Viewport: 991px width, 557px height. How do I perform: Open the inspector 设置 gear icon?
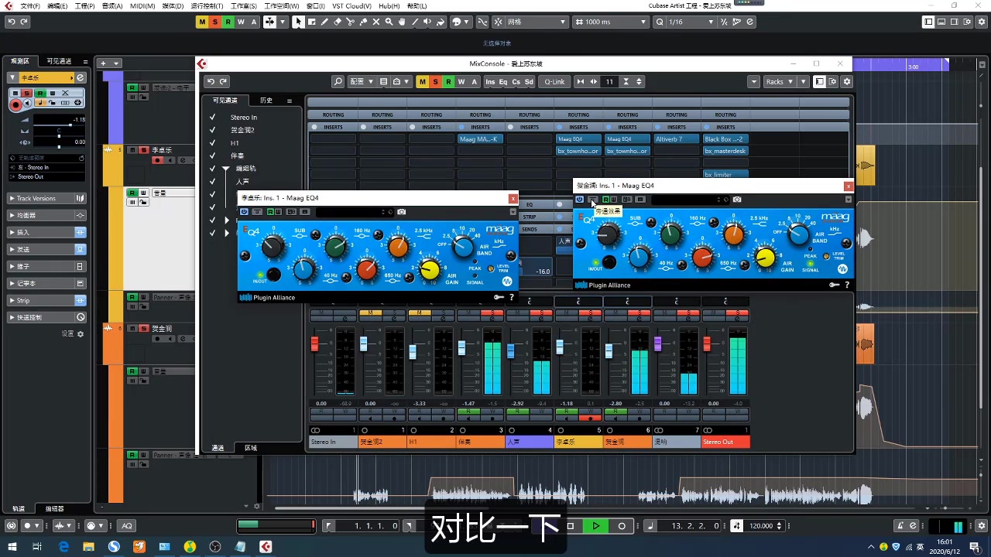click(80, 333)
